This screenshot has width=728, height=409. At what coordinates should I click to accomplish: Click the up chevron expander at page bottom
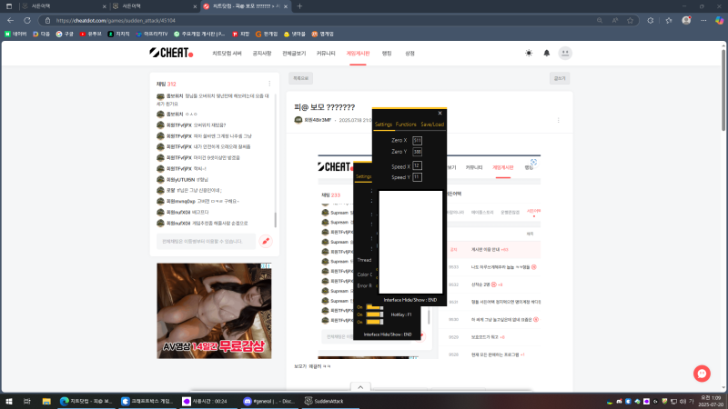click(360, 385)
